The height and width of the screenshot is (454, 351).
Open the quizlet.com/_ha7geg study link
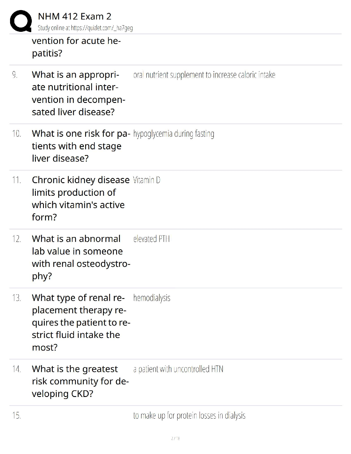coord(85,28)
